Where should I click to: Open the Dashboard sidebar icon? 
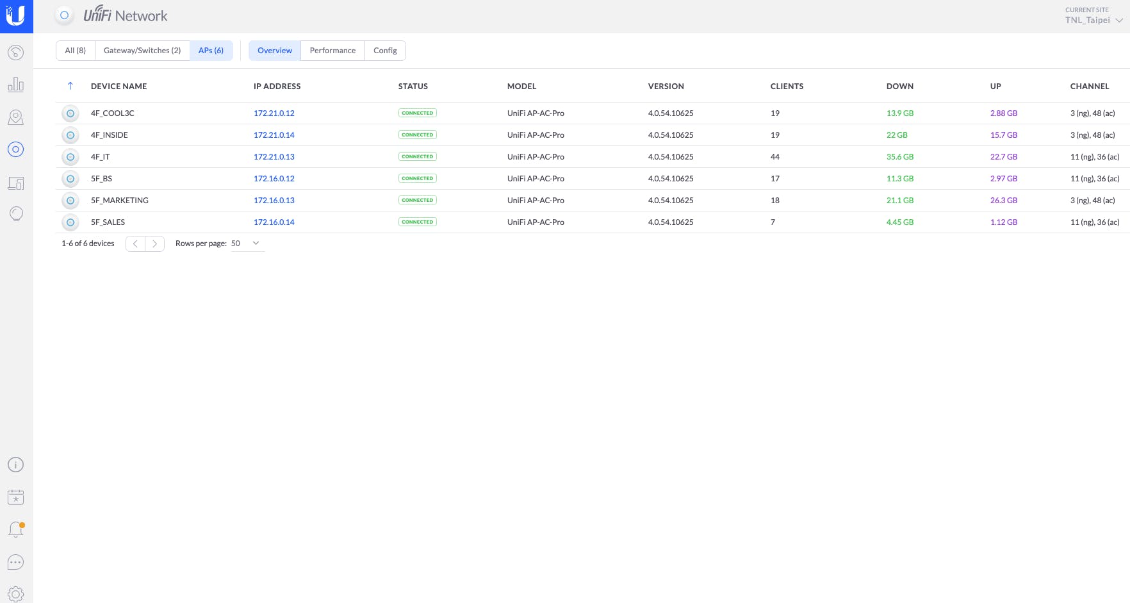pyautogui.click(x=16, y=53)
